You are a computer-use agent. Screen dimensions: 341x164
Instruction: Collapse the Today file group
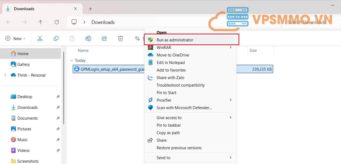click(x=71, y=60)
